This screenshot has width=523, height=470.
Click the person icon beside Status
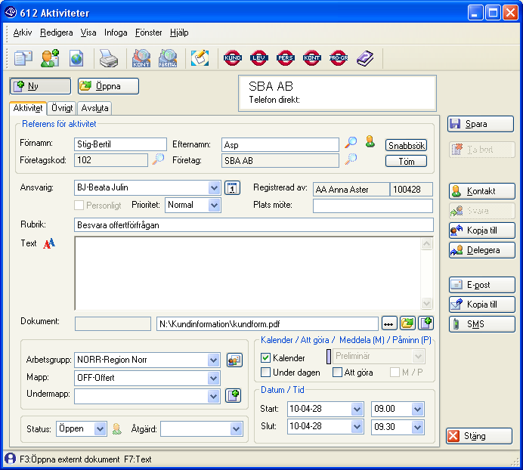(116, 429)
